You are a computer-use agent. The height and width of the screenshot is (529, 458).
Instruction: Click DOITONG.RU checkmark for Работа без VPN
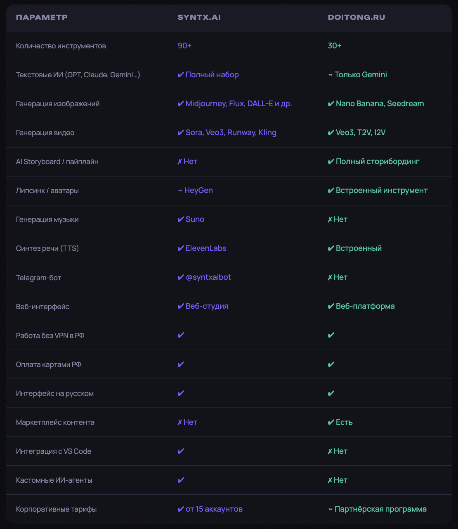331,335
